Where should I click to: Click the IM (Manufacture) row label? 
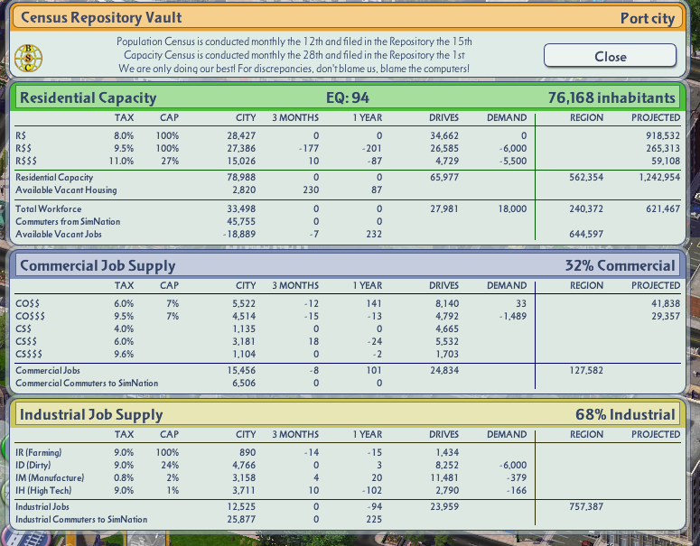50,477
